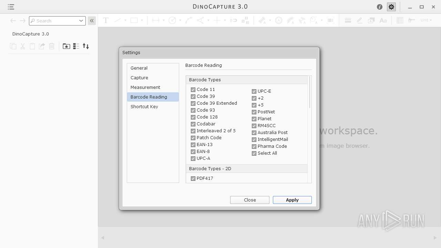Click the paste clipboard icon
Screen dimensions: 441x248
point(32,46)
